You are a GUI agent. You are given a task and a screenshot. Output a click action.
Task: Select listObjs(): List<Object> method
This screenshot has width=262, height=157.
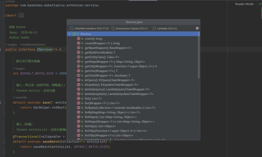pos(100,126)
